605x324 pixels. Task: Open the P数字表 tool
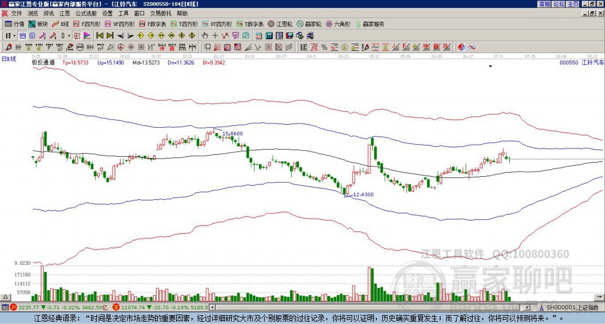point(152,24)
